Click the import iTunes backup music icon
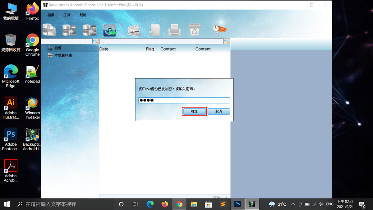Image resolution: width=373 pixels, height=210 pixels. click(x=109, y=30)
